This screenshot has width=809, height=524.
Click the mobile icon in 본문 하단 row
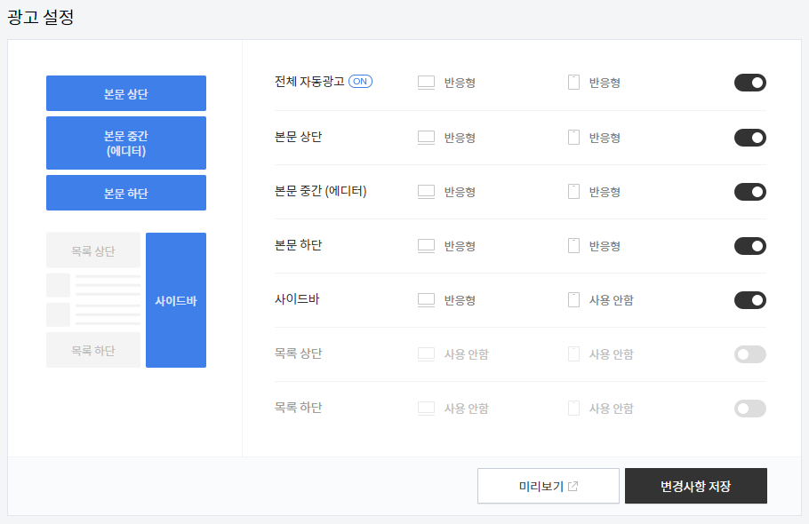[573, 246]
